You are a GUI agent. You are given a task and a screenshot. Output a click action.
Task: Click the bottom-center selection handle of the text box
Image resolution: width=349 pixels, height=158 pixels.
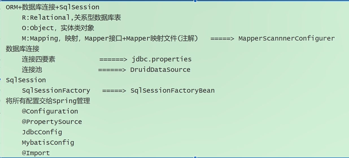point(195,157)
